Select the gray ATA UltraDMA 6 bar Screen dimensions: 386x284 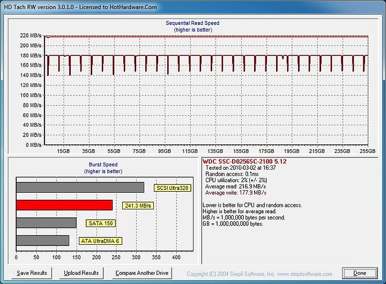click(x=42, y=241)
